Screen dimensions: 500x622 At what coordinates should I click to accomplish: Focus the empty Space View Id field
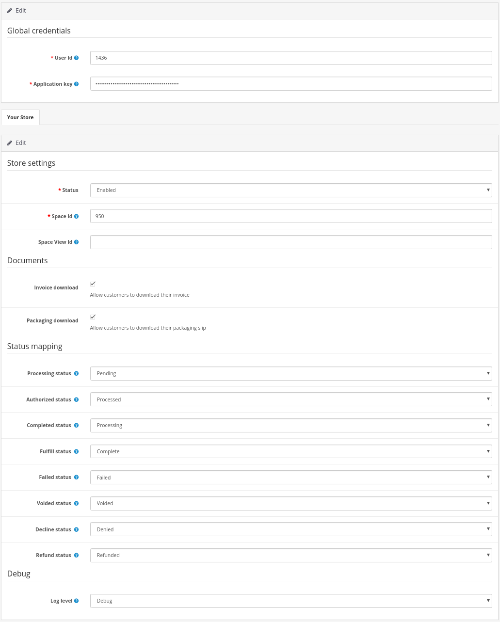[291, 242]
